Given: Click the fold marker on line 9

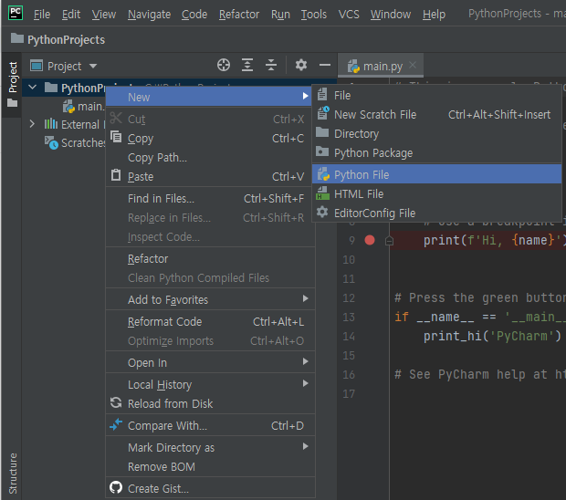Looking at the screenshot, I should point(389,241).
